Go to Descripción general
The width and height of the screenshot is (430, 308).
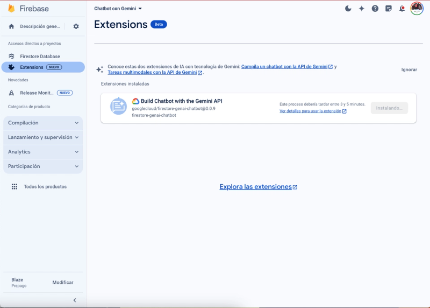point(40,26)
